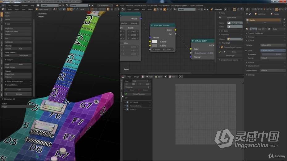287x161 pixels.
Task: Click the UV image editor type icon
Action: (x=123, y=77)
